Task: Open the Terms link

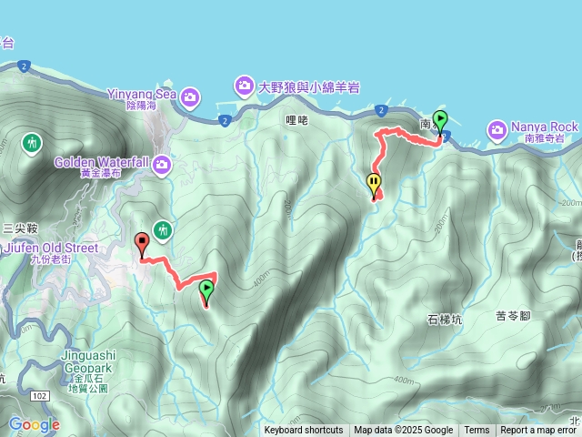Action: click(x=477, y=431)
